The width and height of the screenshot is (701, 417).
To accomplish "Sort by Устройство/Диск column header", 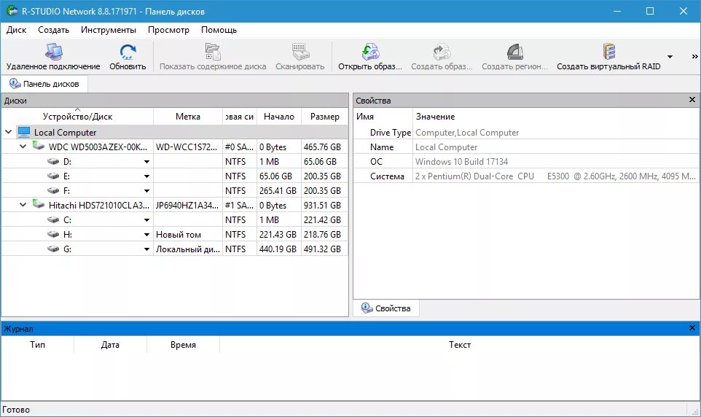I will click(x=77, y=117).
